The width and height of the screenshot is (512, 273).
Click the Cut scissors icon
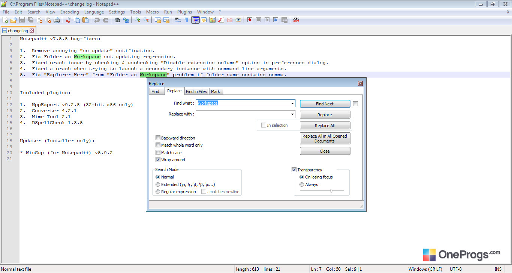(x=68, y=20)
